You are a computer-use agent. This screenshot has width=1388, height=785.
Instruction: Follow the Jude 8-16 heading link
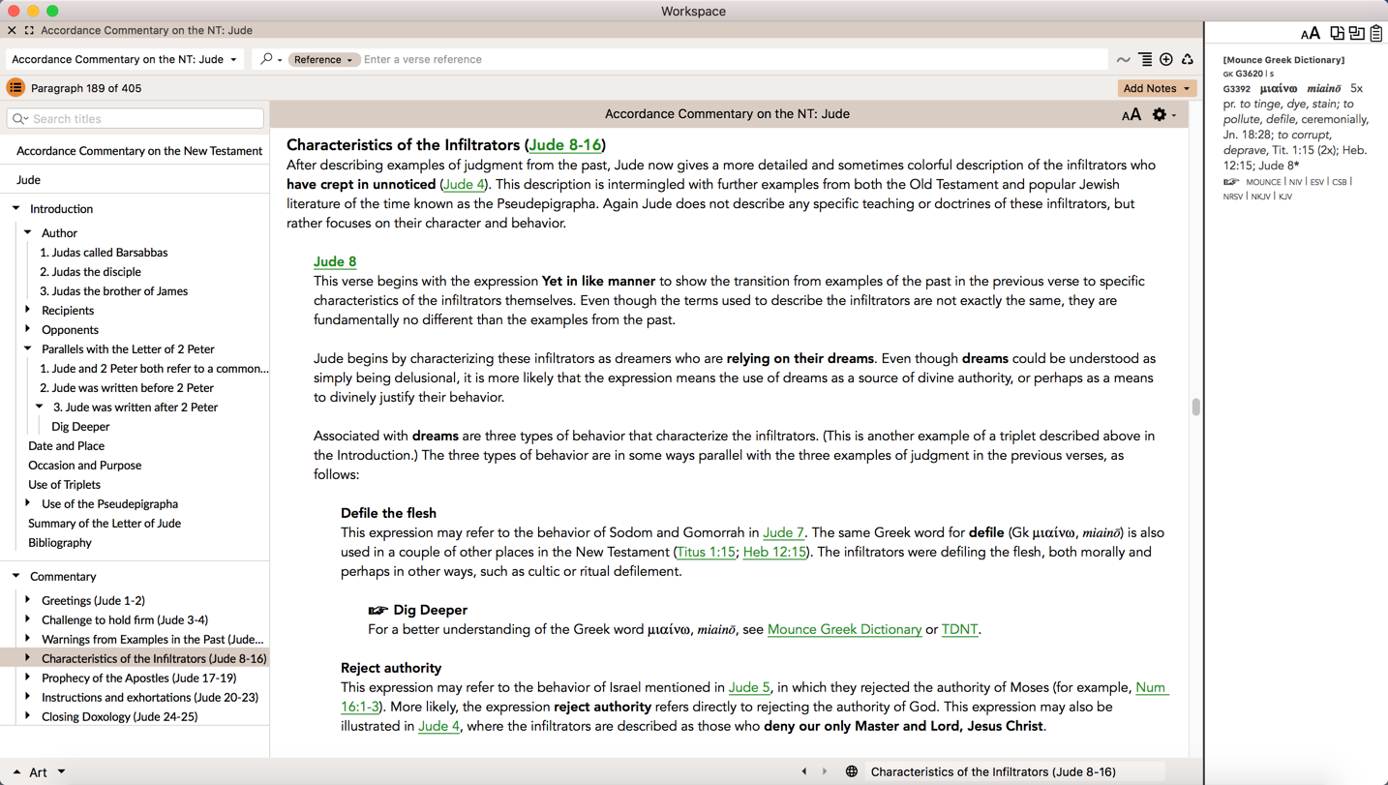click(x=565, y=145)
